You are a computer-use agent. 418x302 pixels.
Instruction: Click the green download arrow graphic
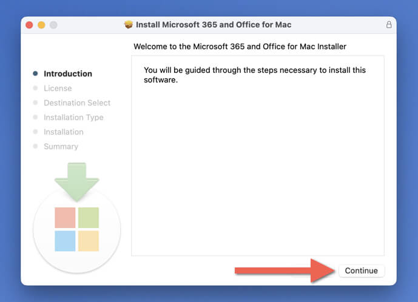77,182
